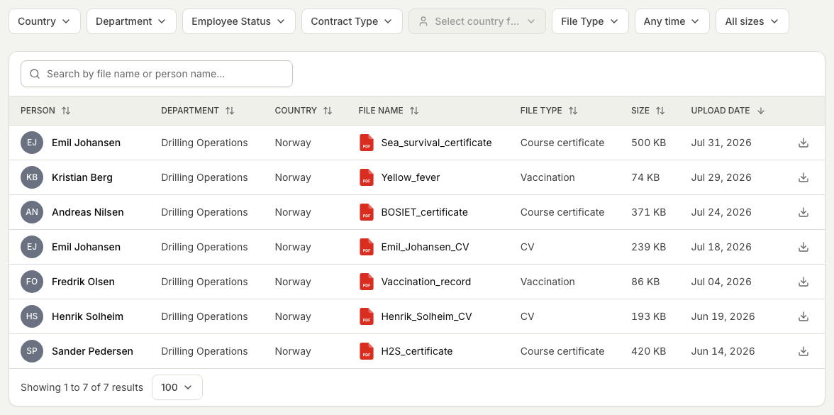
Task: Click file name BOSIET_certificate
Action: (424, 212)
